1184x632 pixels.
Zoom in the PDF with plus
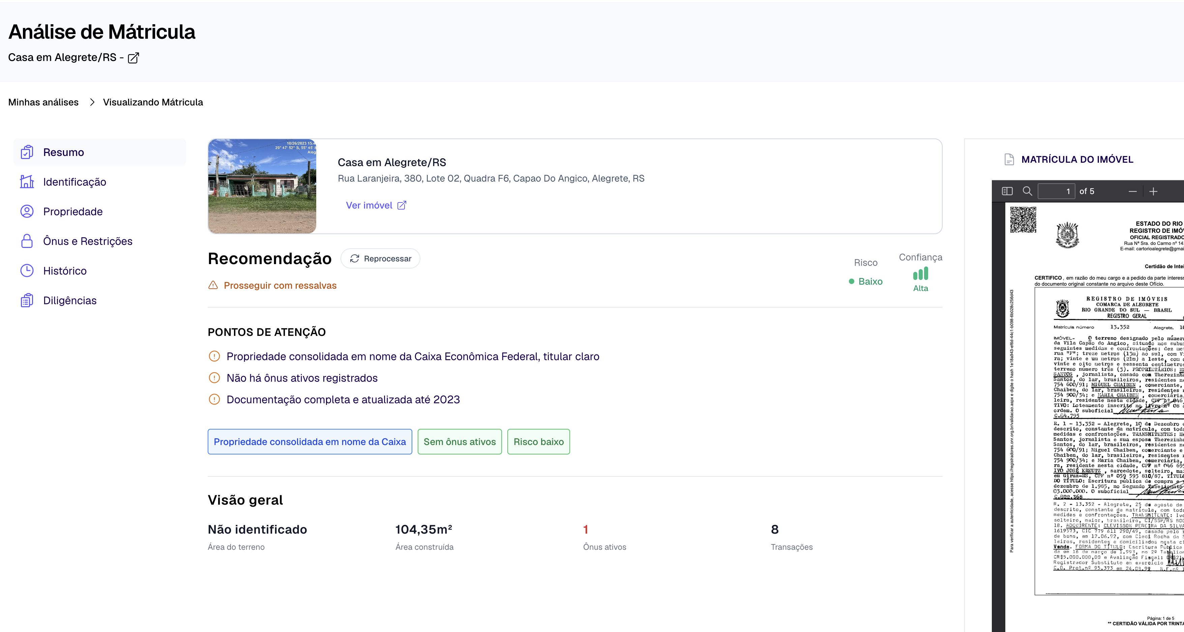point(1153,191)
